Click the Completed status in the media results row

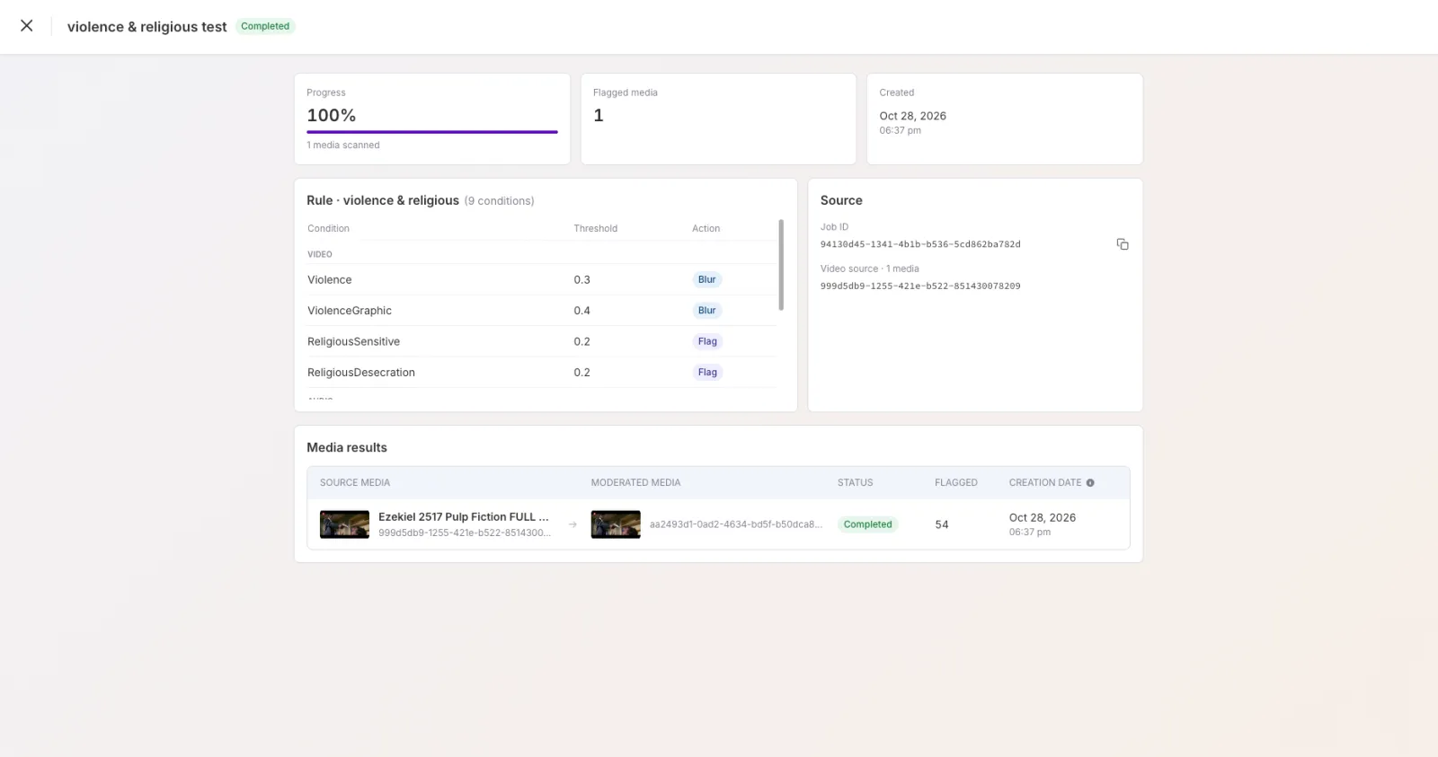point(867,524)
